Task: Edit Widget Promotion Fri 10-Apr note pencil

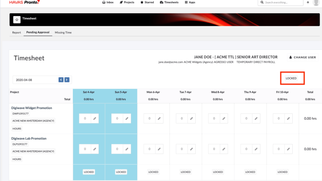Action: (288, 118)
